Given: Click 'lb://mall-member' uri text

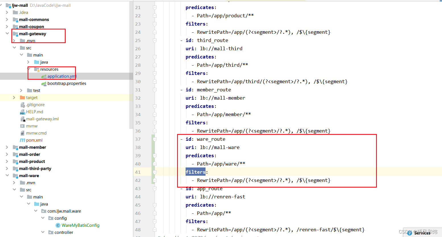Looking at the screenshot, I should click(x=223, y=98).
